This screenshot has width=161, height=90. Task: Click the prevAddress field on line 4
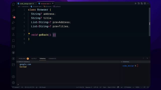tap(61, 22)
